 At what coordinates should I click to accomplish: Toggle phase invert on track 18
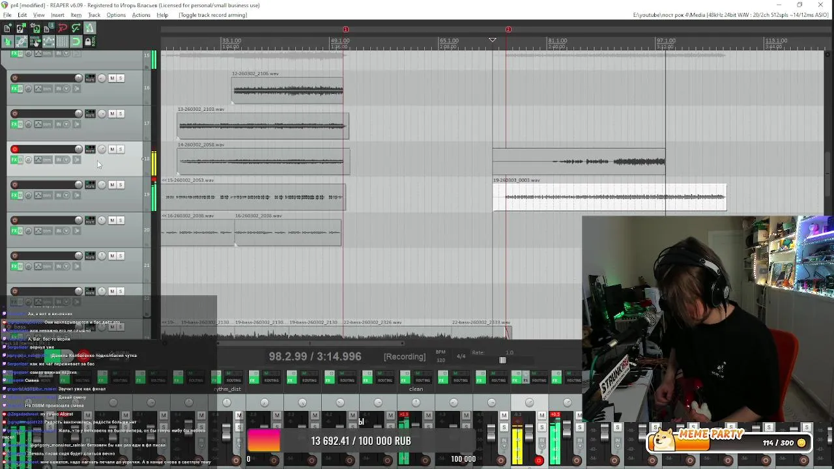[28, 160]
